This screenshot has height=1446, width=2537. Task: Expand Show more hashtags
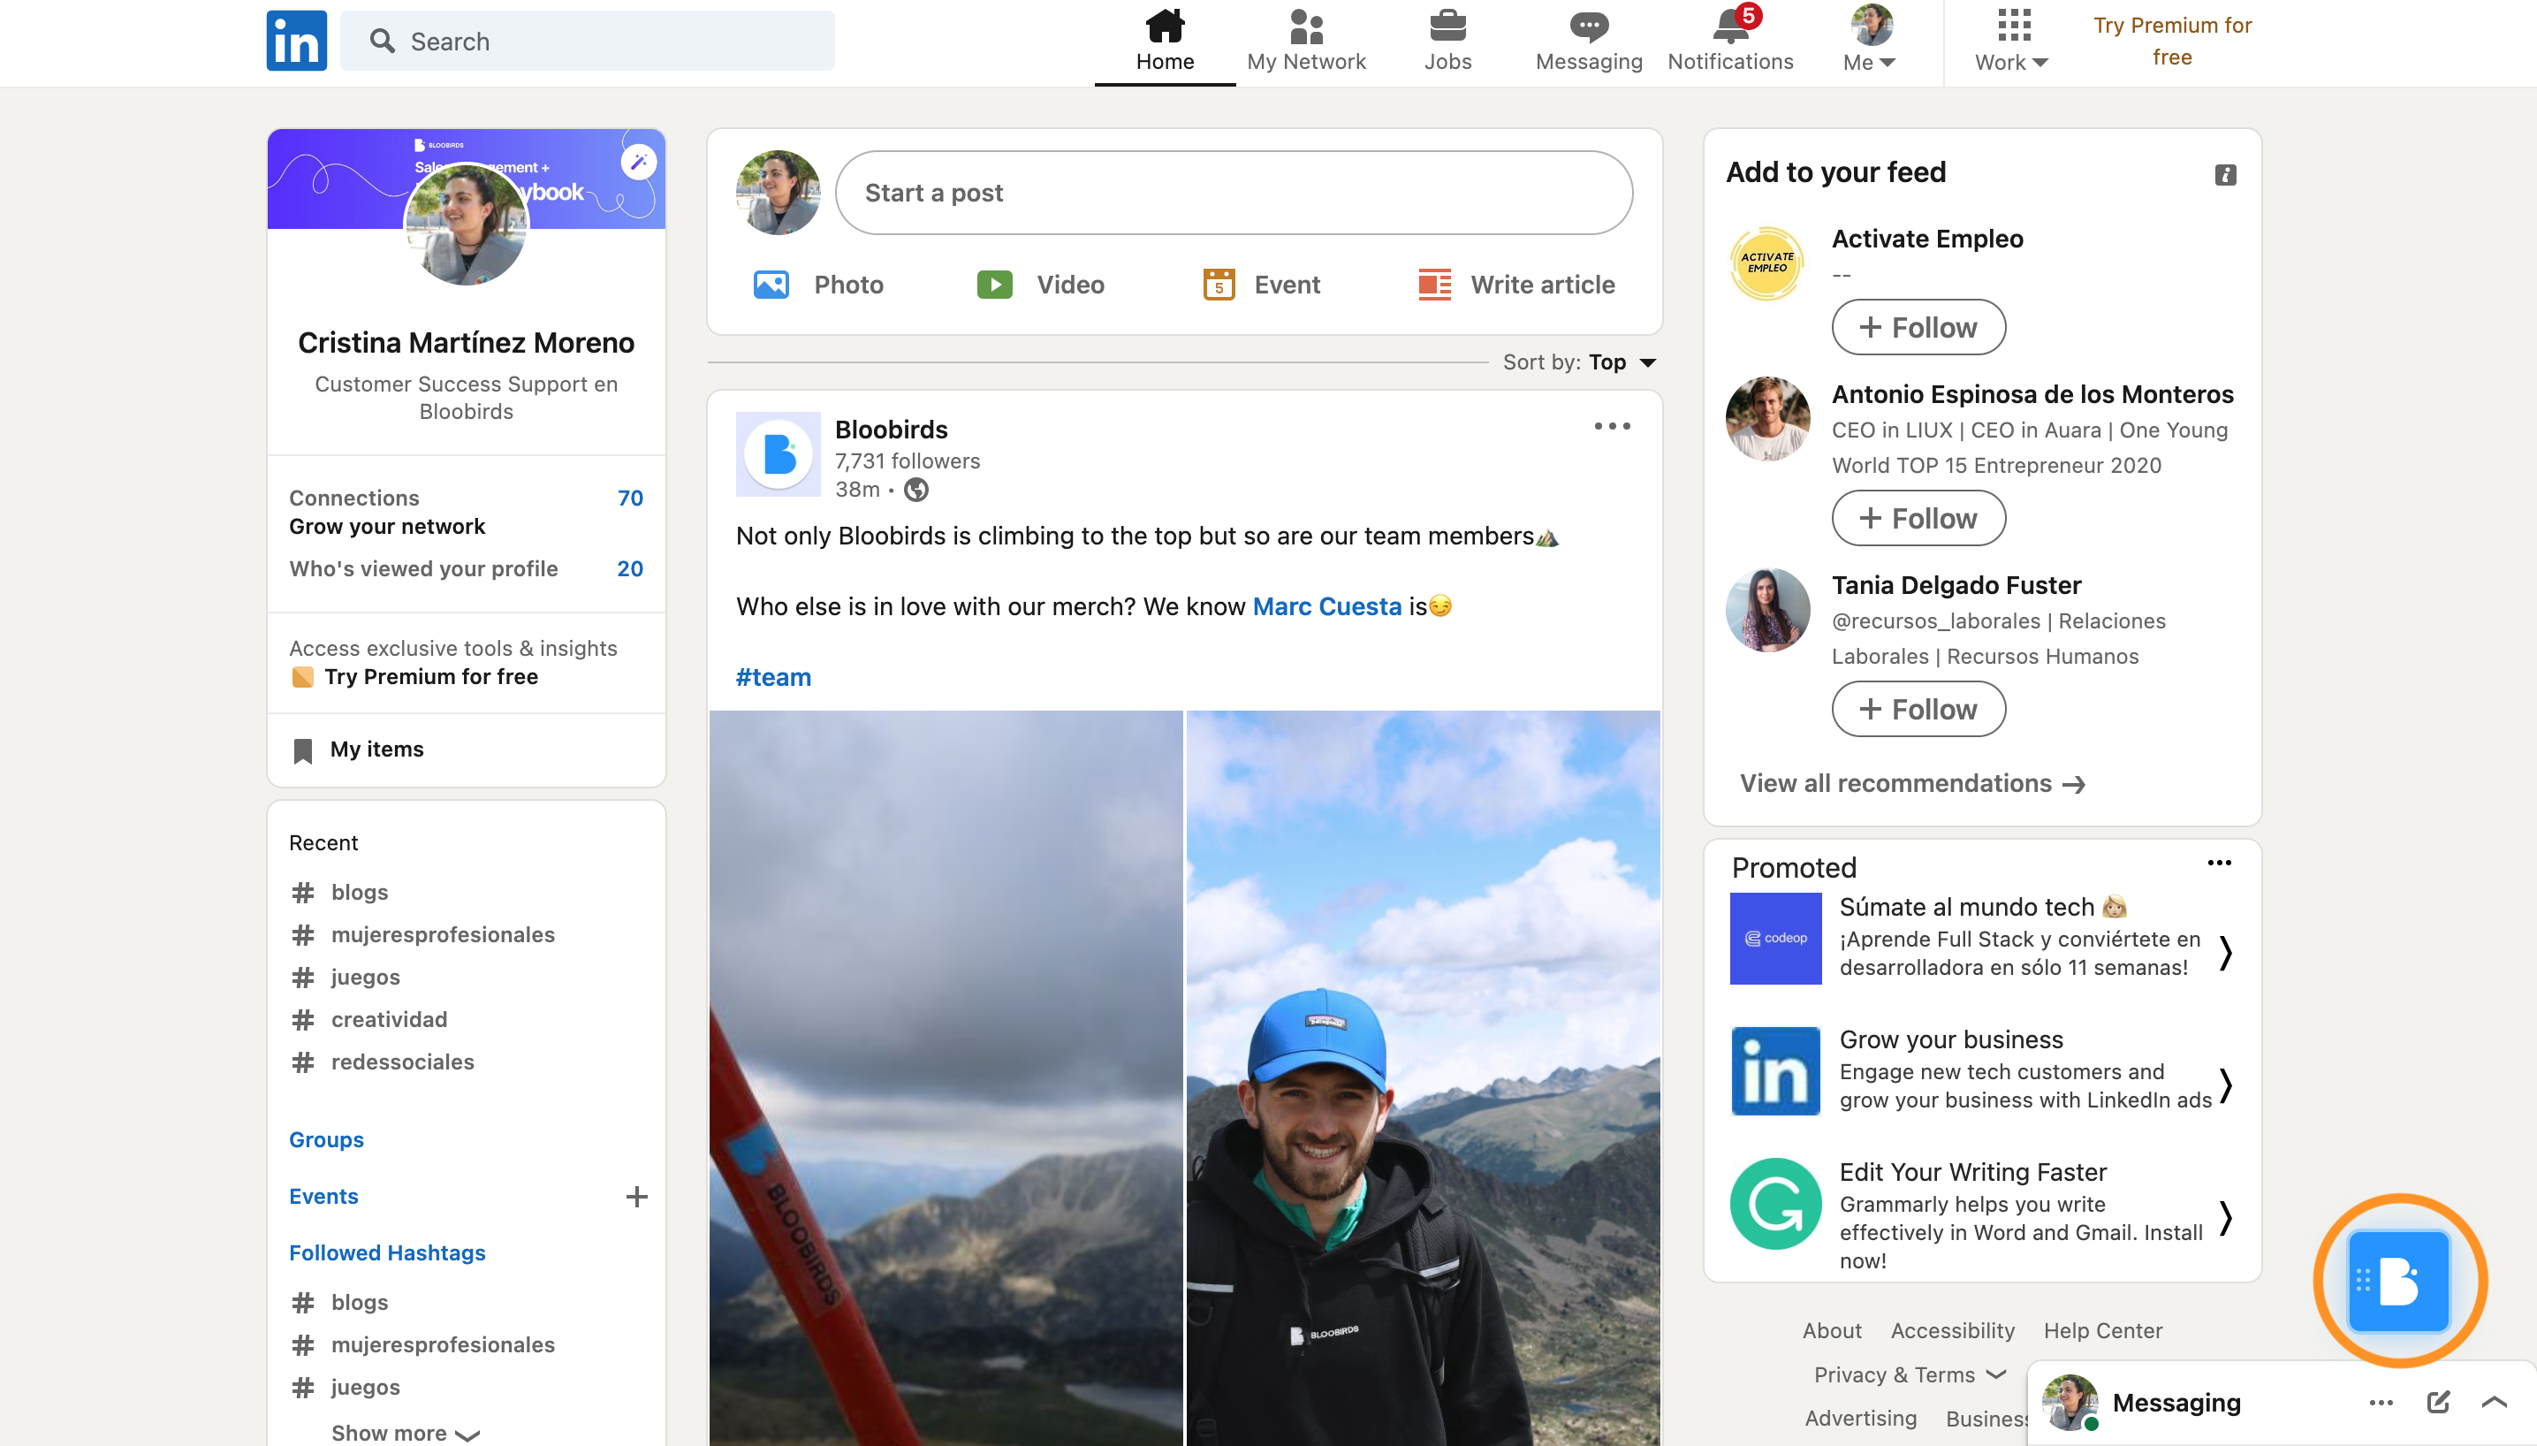(x=405, y=1432)
